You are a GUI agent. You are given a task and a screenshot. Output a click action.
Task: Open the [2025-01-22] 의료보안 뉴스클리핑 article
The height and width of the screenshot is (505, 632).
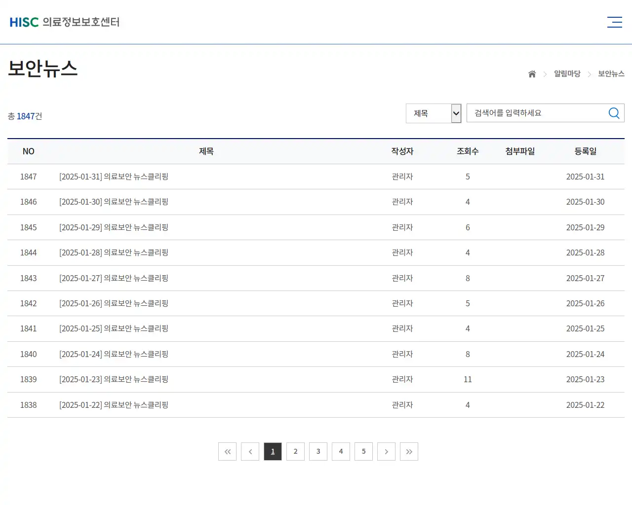(x=114, y=405)
